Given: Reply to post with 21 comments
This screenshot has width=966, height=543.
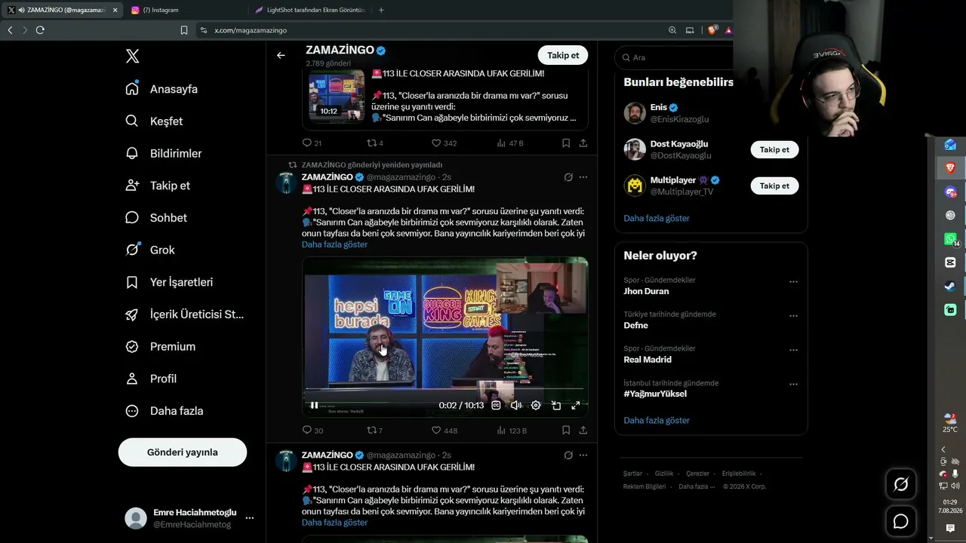Looking at the screenshot, I should tap(312, 143).
